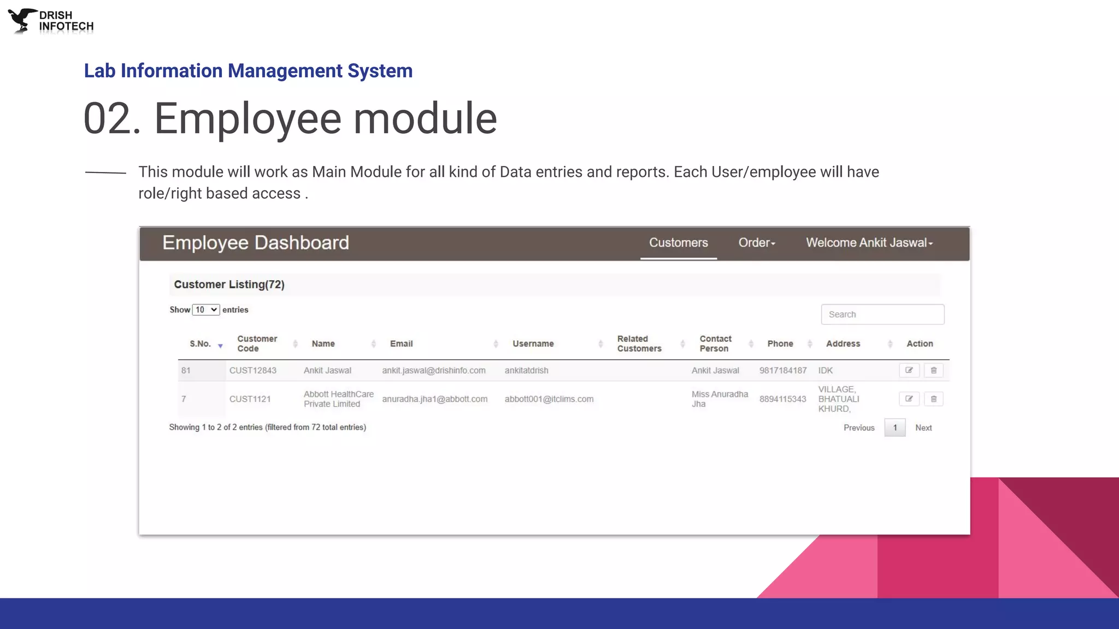Go to the Previous page
The image size is (1119, 629).
pos(859,428)
